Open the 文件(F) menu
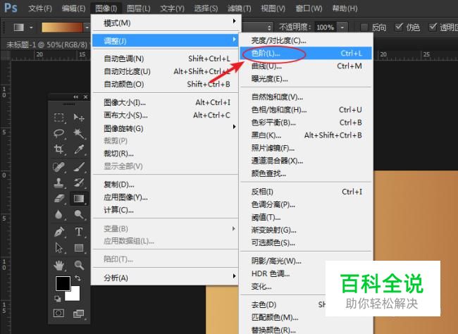Screen dimensions: 458x334 pyautogui.click(x=40, y=8)
